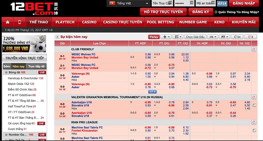263x141 pixels.
Task: Select odds 6.10 for Machine Sazi Tabriz
Action: [x=186, y=128]
